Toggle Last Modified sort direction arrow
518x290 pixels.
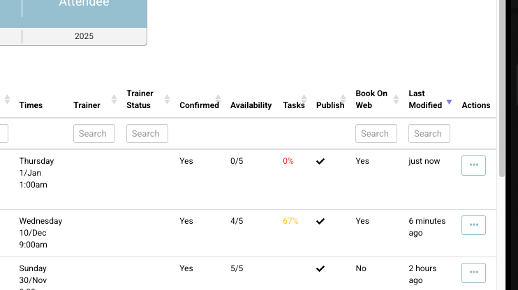(x=449, y=102)
